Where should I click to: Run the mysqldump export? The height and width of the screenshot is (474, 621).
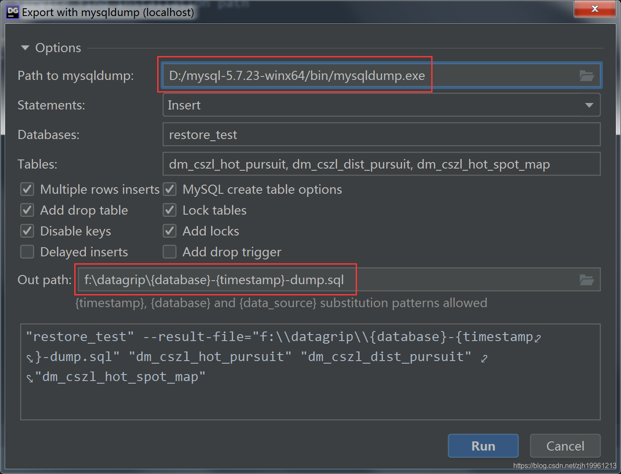(x=483, y=446)
